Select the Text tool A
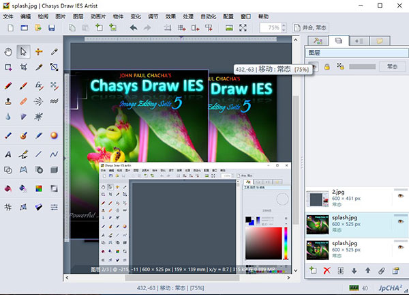 point(8,154)
